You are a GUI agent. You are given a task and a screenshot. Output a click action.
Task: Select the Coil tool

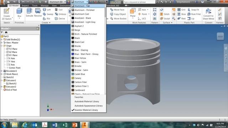[x=59, y=10]
